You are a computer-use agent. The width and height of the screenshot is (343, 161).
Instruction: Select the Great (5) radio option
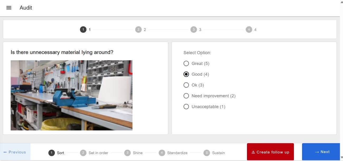[x=186, y=63]
